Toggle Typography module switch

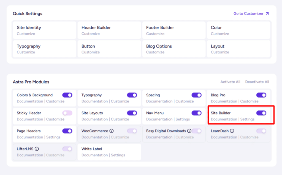(x=132, y=95)
